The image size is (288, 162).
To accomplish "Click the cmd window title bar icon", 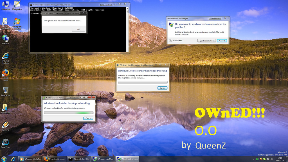I will click(x=31, y=5).
